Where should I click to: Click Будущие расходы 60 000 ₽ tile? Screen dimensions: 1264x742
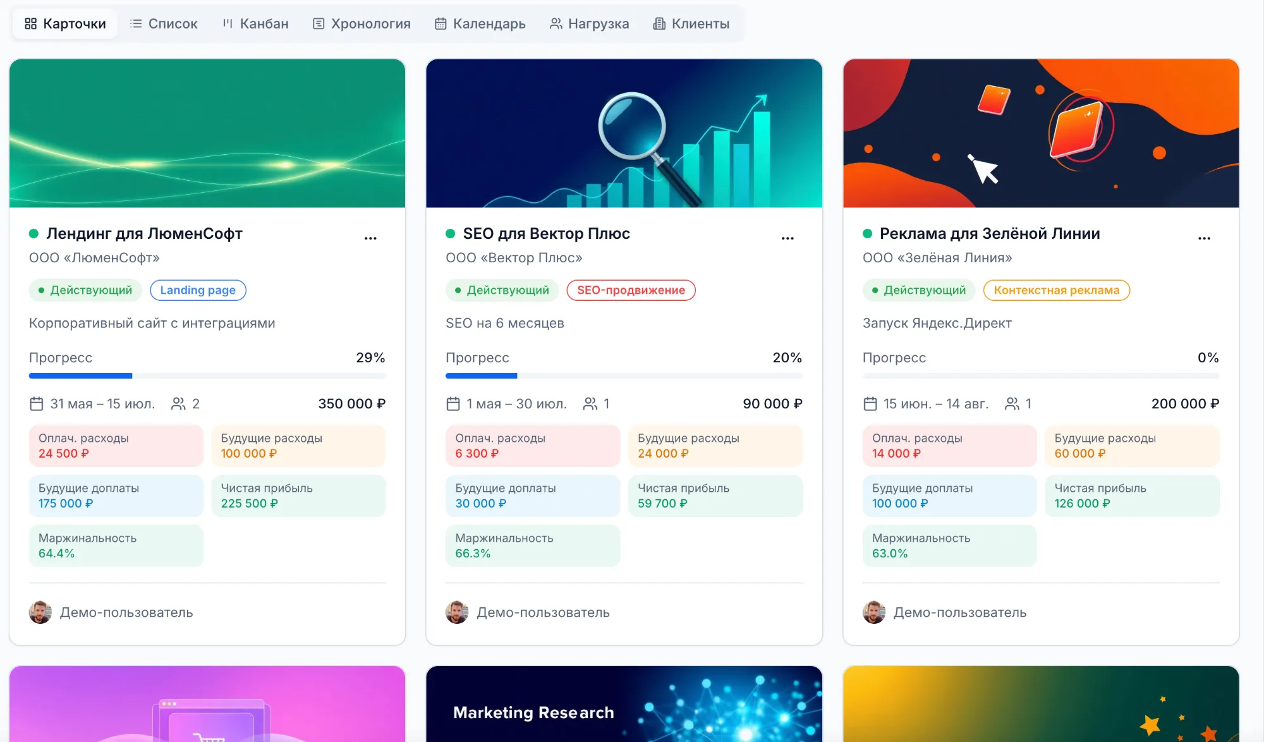pyautogui.click(x=1132, y=446)
